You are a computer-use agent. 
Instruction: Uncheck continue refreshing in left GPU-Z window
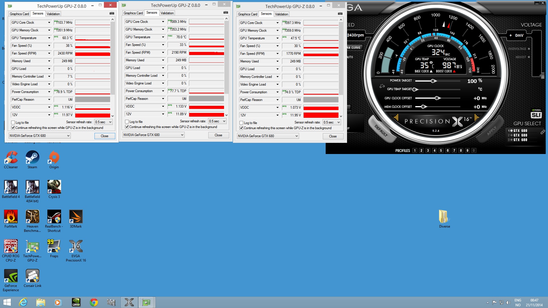13,128
